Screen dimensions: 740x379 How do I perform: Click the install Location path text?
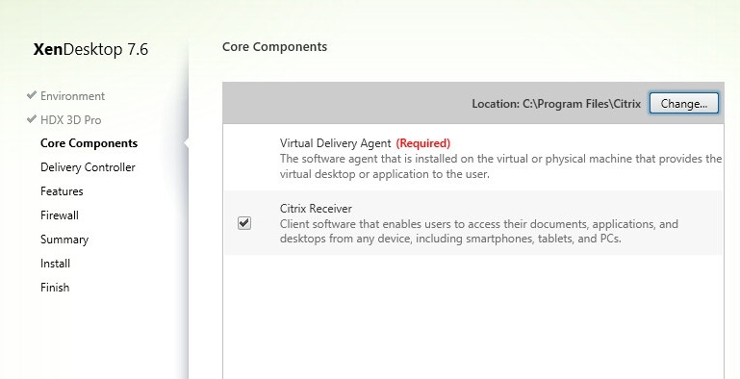pos(556,104)
